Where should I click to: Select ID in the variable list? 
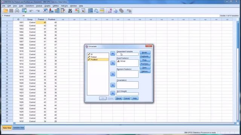coord(98,54)
